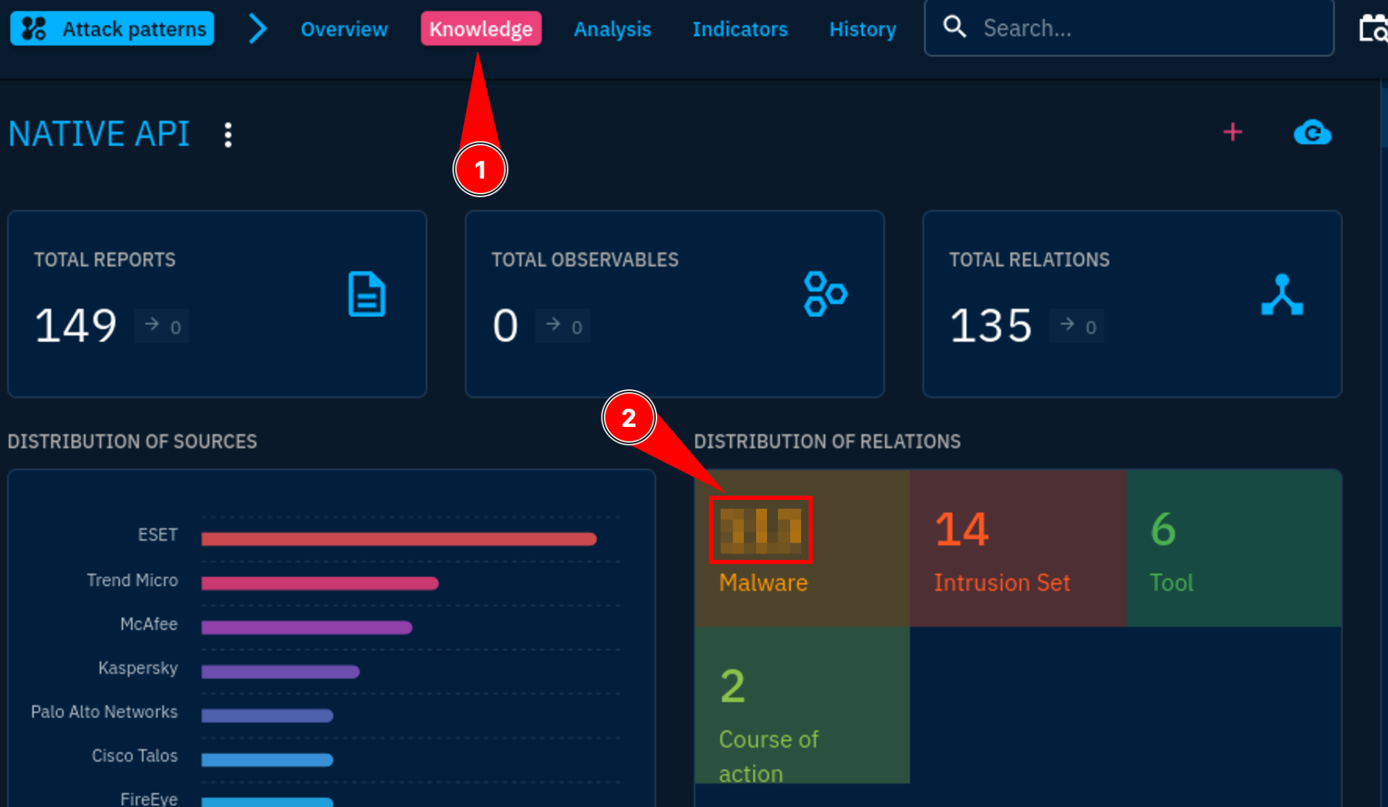Click the Total Relations trend indicator arrow

1067,324
